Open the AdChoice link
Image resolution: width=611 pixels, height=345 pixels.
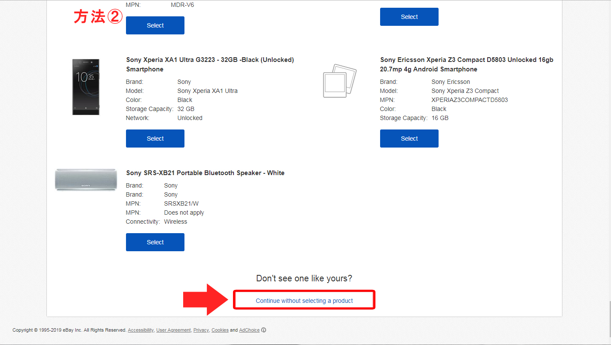[x=249, y=330]
